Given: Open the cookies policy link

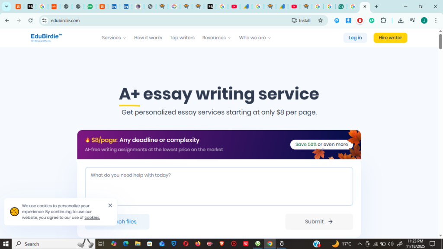Looking at the screenshot, I should (92, 217).
